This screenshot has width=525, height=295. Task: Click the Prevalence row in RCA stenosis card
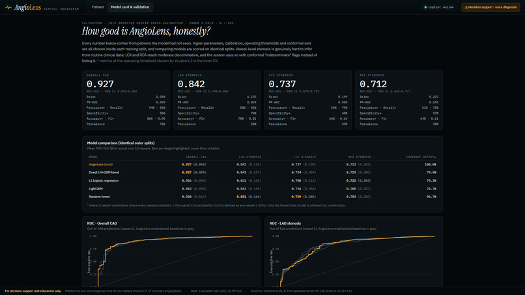tap(399, 124)
